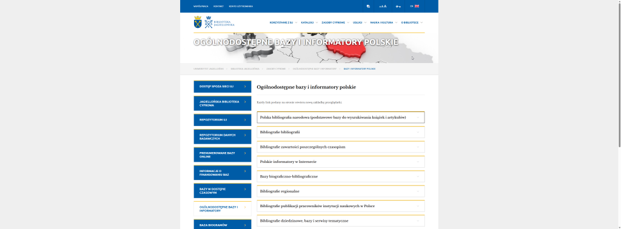Switch language with the English flag icon
Screen dimensions: 621x229
(417, 6)
